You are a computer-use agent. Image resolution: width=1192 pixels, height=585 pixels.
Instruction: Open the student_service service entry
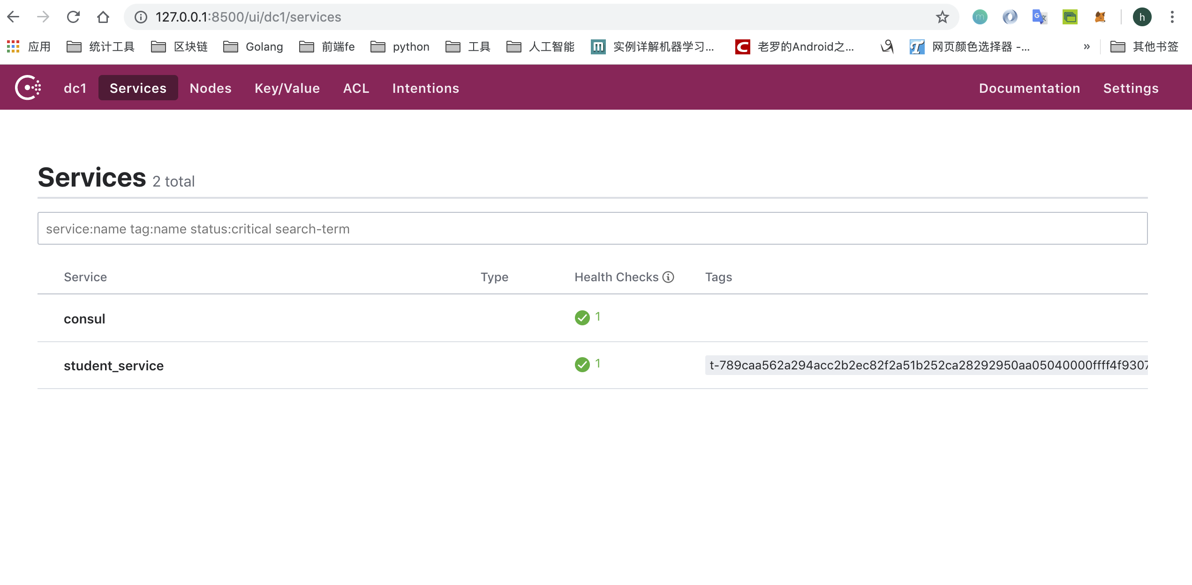click(113, 366)
